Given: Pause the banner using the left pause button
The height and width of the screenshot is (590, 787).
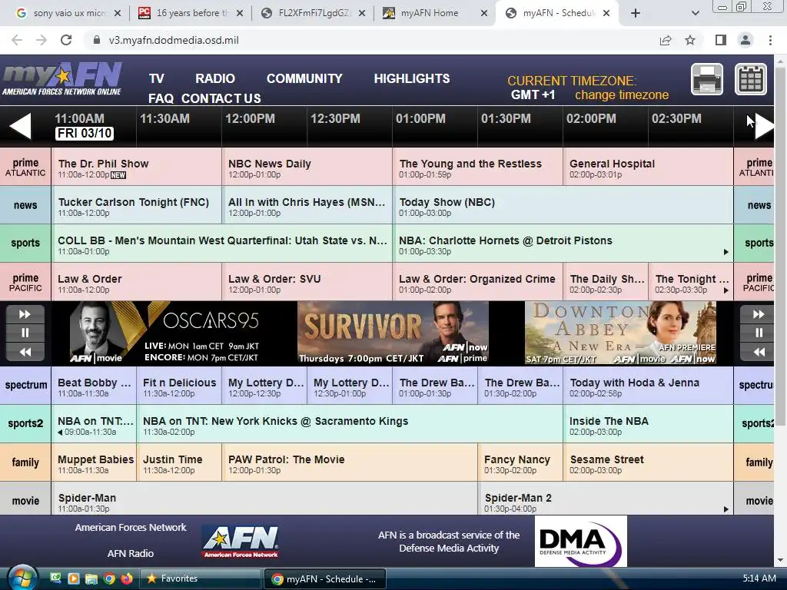Looking at the screenshot, I should (25, 333).
